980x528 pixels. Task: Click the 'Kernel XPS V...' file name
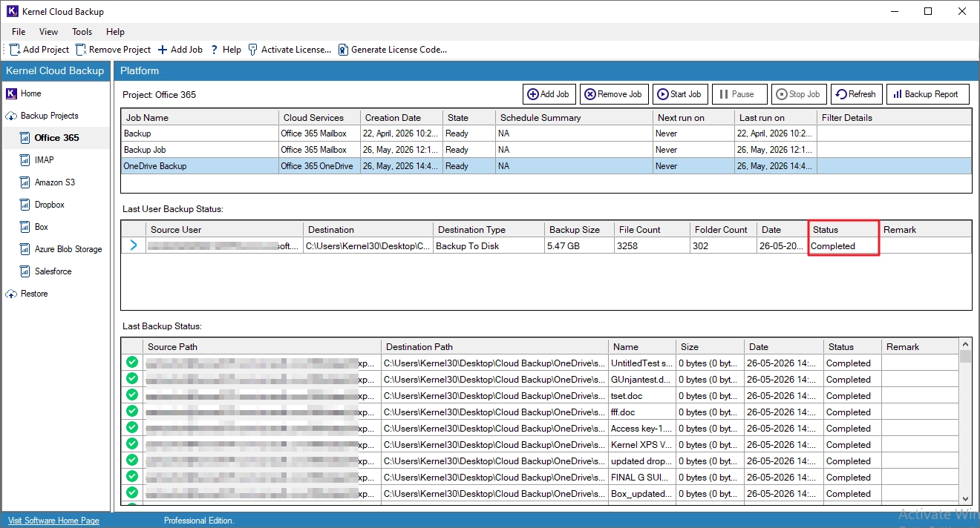tap(641, 445)
